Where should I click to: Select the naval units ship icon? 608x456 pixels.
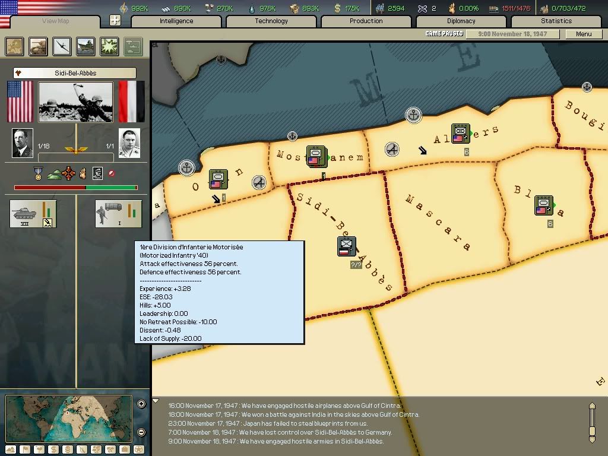tap(85, 46)
